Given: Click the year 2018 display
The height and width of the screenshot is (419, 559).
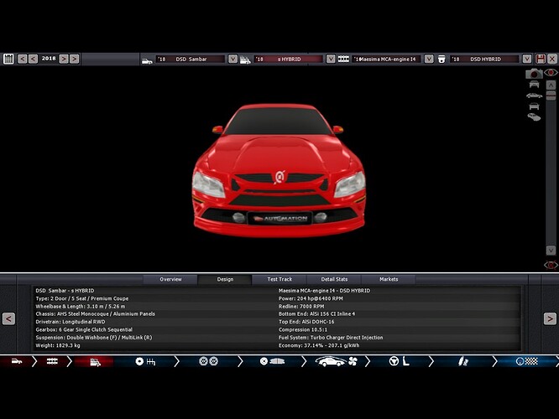Looking at the screenshot, I should point(49,59).
